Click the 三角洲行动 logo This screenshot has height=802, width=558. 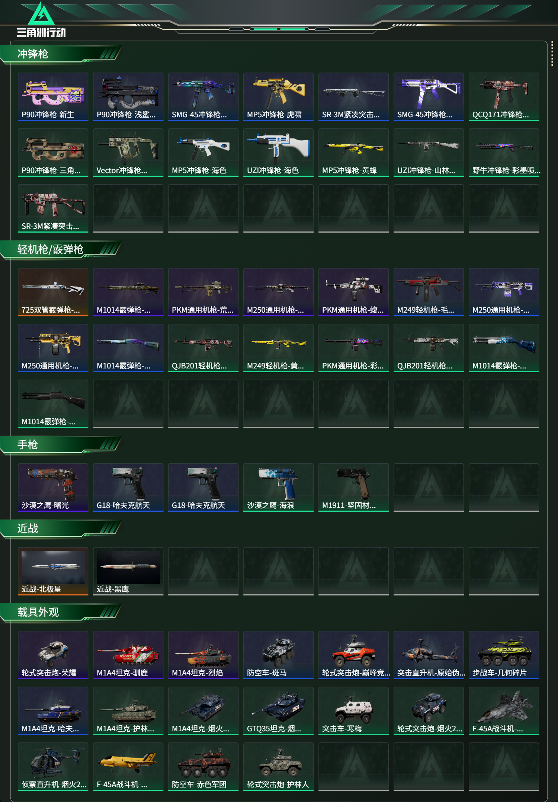[41, 20]
